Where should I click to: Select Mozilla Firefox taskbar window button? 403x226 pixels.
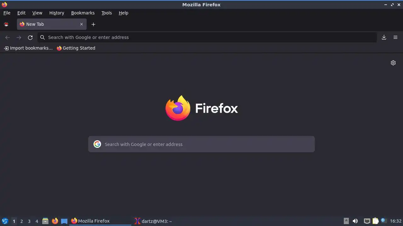tap(100, 221)
